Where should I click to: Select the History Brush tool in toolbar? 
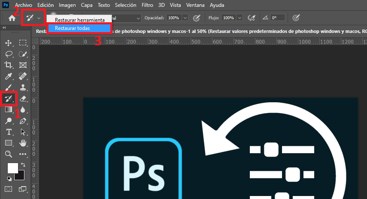point(9,99)
